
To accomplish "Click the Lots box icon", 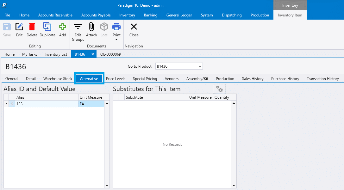I will pyautogui.click(x=104, y=27).
